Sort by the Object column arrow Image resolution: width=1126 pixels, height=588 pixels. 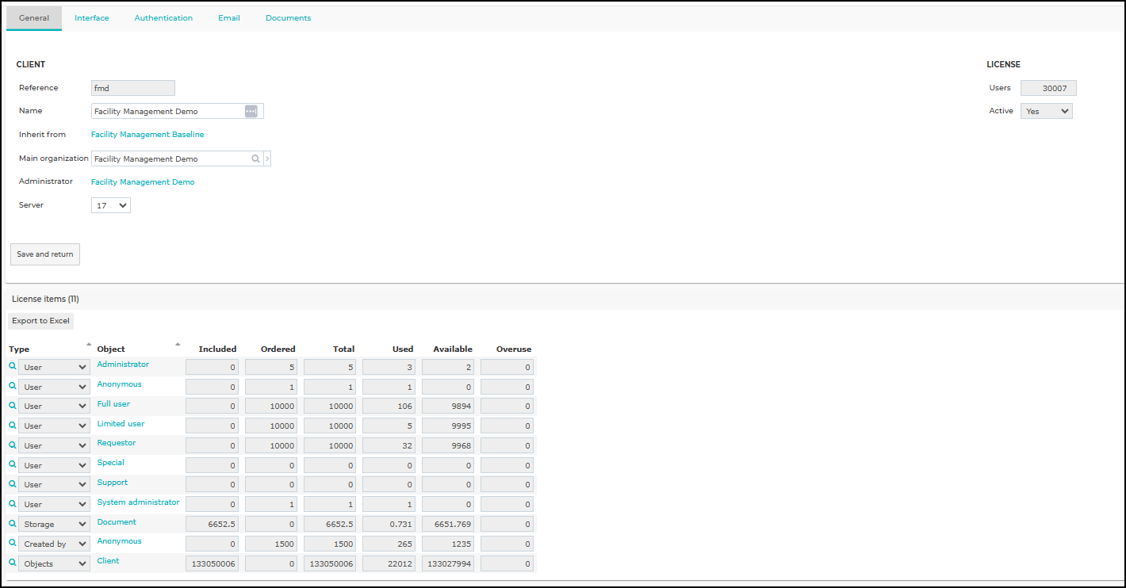click(x=178, y=344)
